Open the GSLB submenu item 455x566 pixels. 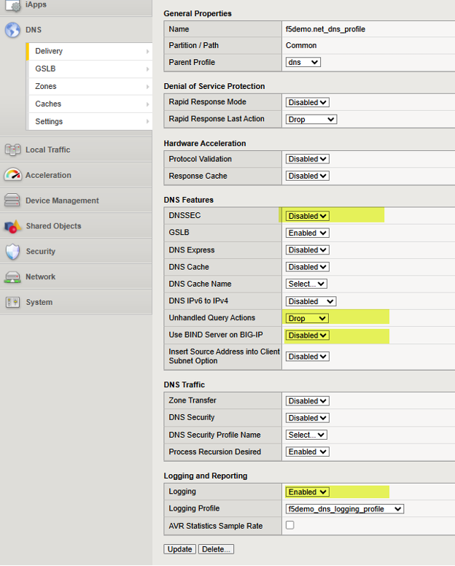pyautogui.click(x=87, y=69)
